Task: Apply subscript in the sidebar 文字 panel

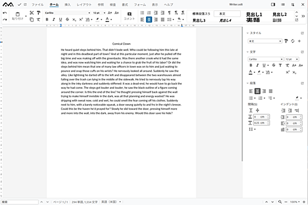Action: [294, 72]
